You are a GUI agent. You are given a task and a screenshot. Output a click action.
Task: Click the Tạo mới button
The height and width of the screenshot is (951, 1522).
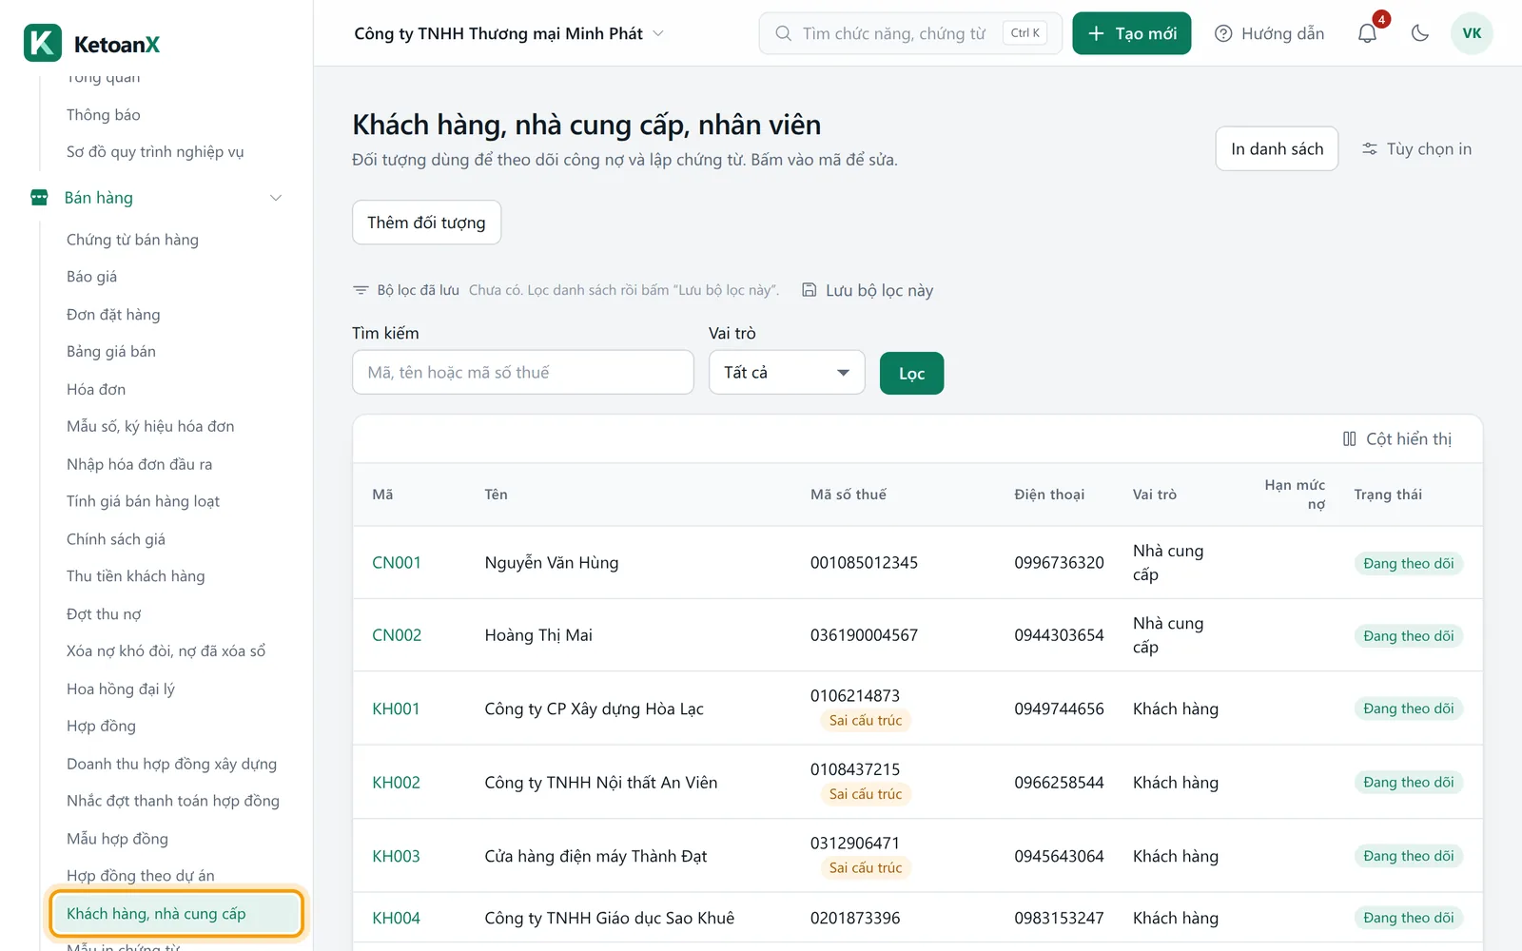[1131, 33]
